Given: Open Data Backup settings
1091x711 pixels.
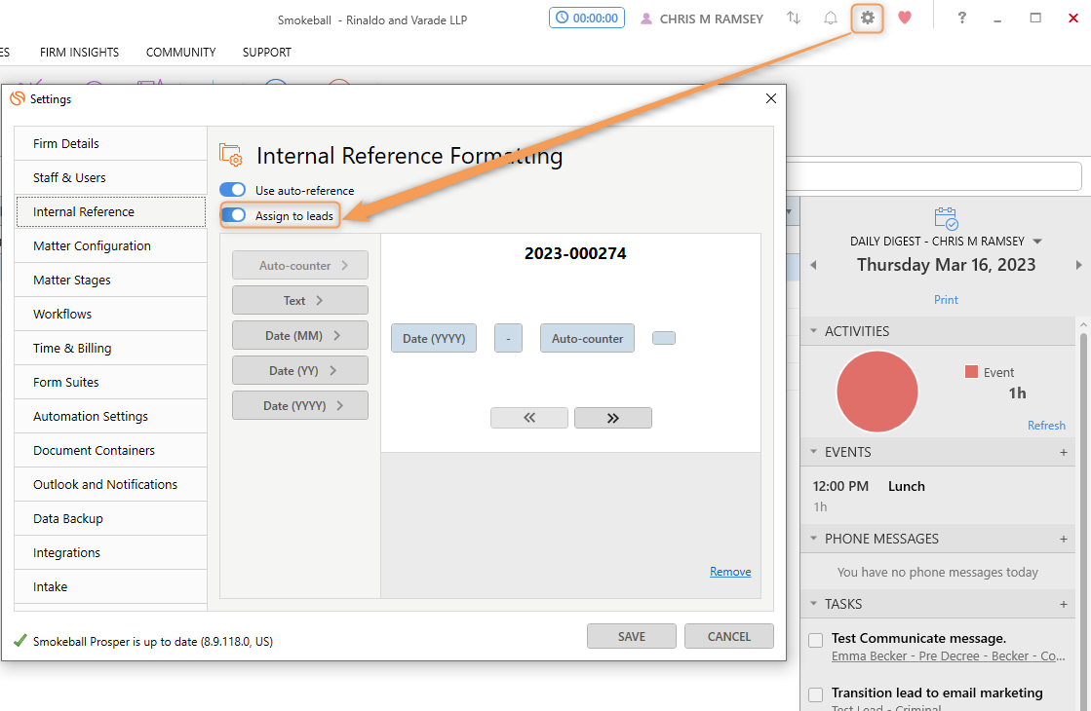Looking at the screenshot, I should point(110,518).
